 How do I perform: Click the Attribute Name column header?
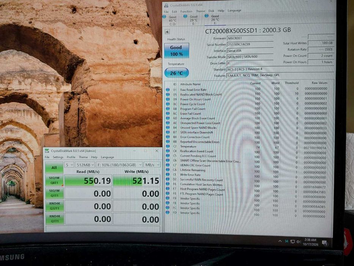190,84
